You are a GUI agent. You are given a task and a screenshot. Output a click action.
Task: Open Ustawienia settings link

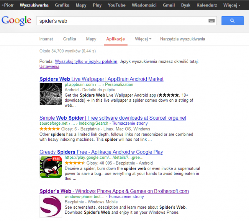[x=49, y=66]
